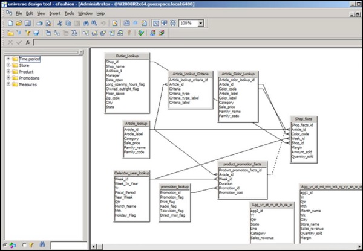Click the Print toolbar icon
363x251 pixels.
[39, 23]
